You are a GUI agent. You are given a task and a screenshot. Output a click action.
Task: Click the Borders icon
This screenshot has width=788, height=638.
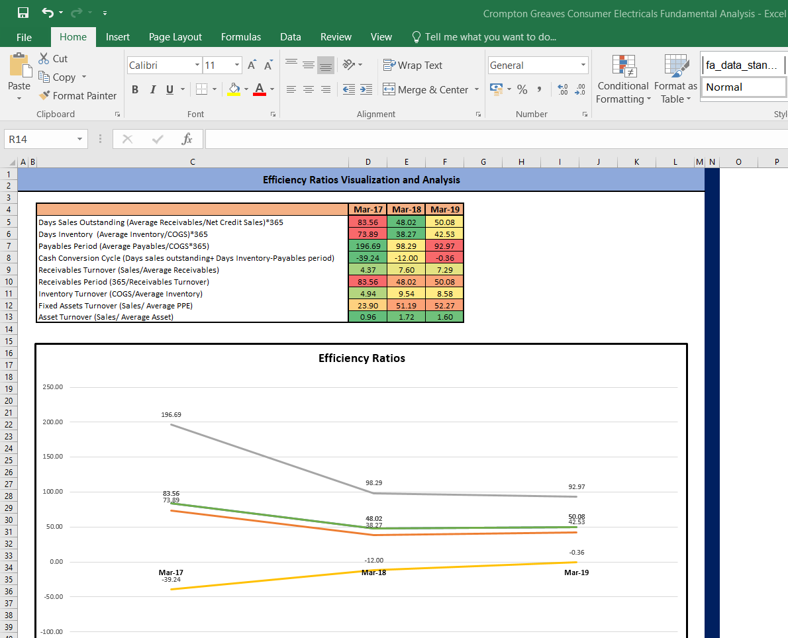point(201,89)
